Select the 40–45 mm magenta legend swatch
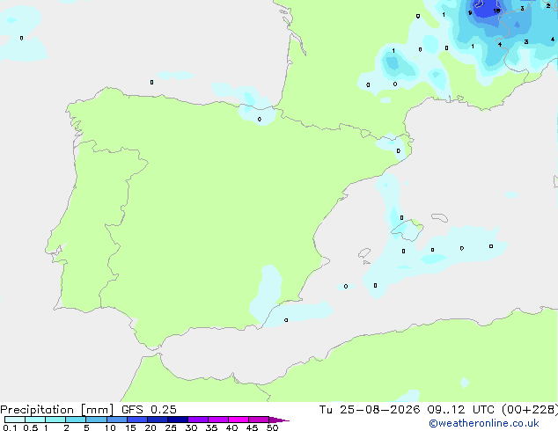Image resolution: width=558 pixels, height=431 pixels. [x=239, y=420]
